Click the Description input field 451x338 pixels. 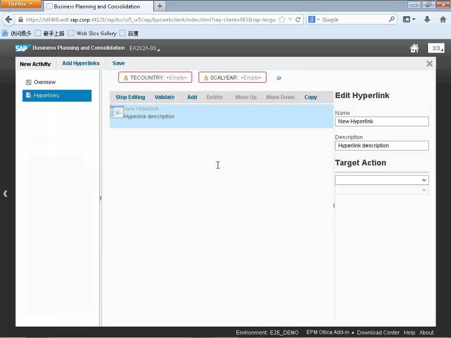[381, 146]
